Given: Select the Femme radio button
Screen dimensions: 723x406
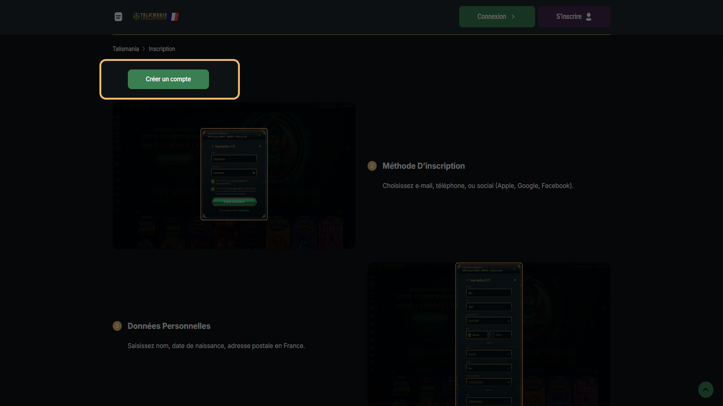Looking at the screenshot, I should click(493, 335).
